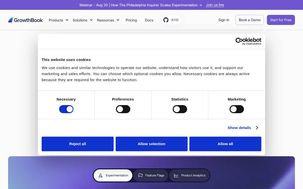
Task: Enable the Marketing cookies switch
Action: click(x=237, y=109)
